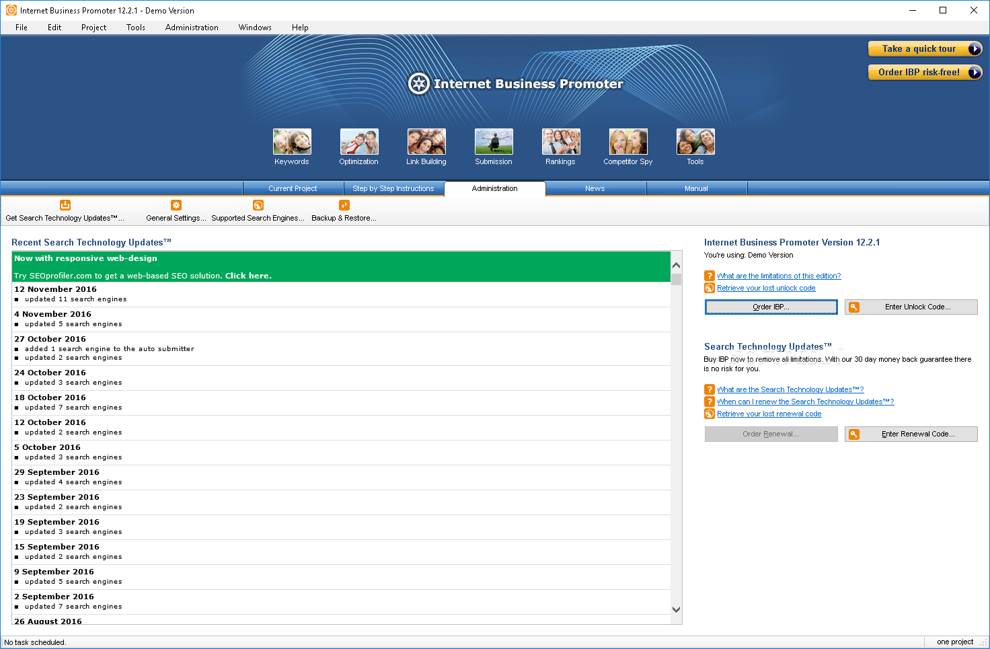Click Take a quick tour button
Viewport: 990px width, 649px height.
(x=925, y=49)
